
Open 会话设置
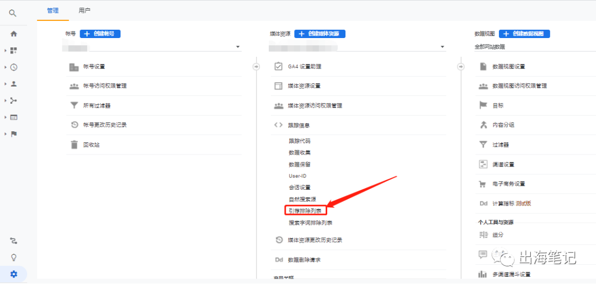click(x=300, y=187)
